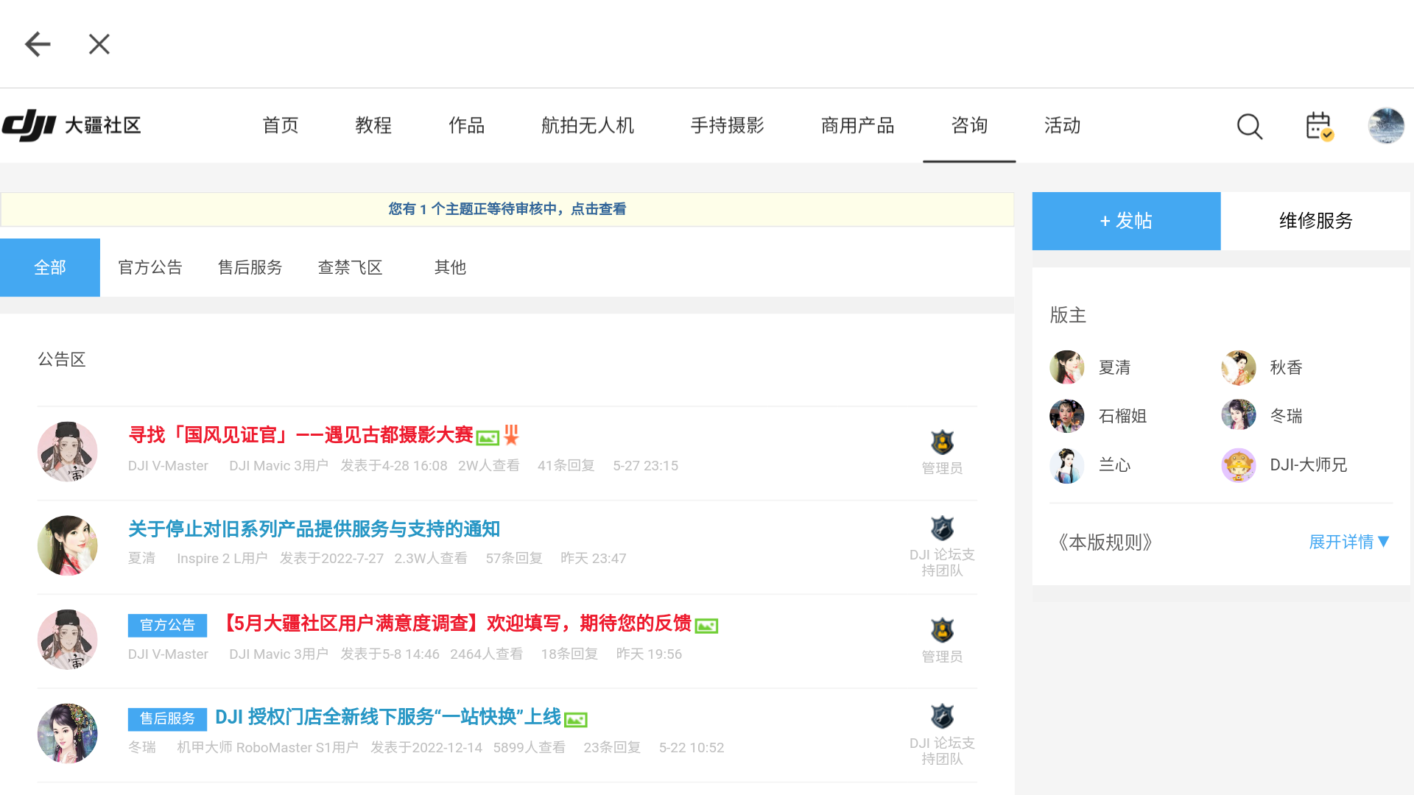Click moderator name 冬瑞
1414x795 pixels.
click(1286, 416)
